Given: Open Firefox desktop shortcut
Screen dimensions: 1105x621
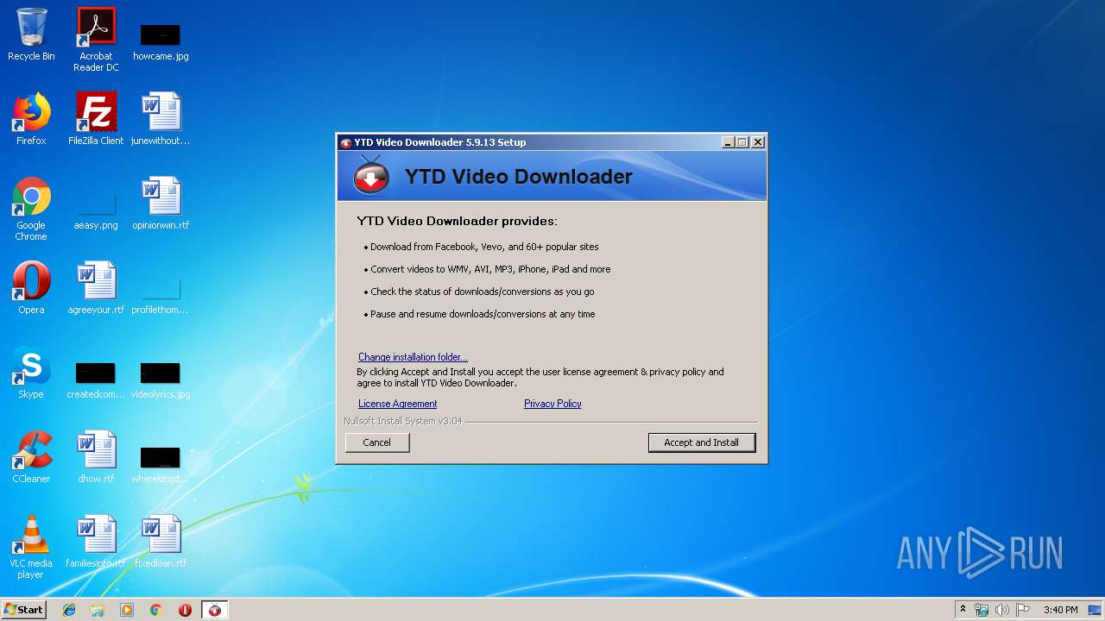Looking at the screenshot, I should (31, 119).
